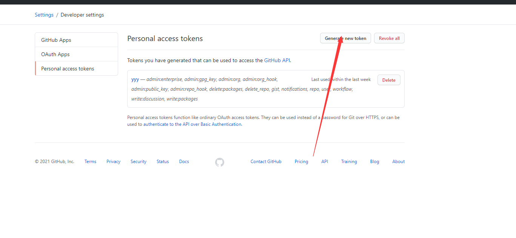Visit the Security footer link

pyautogui.click(x=139, y=162)
